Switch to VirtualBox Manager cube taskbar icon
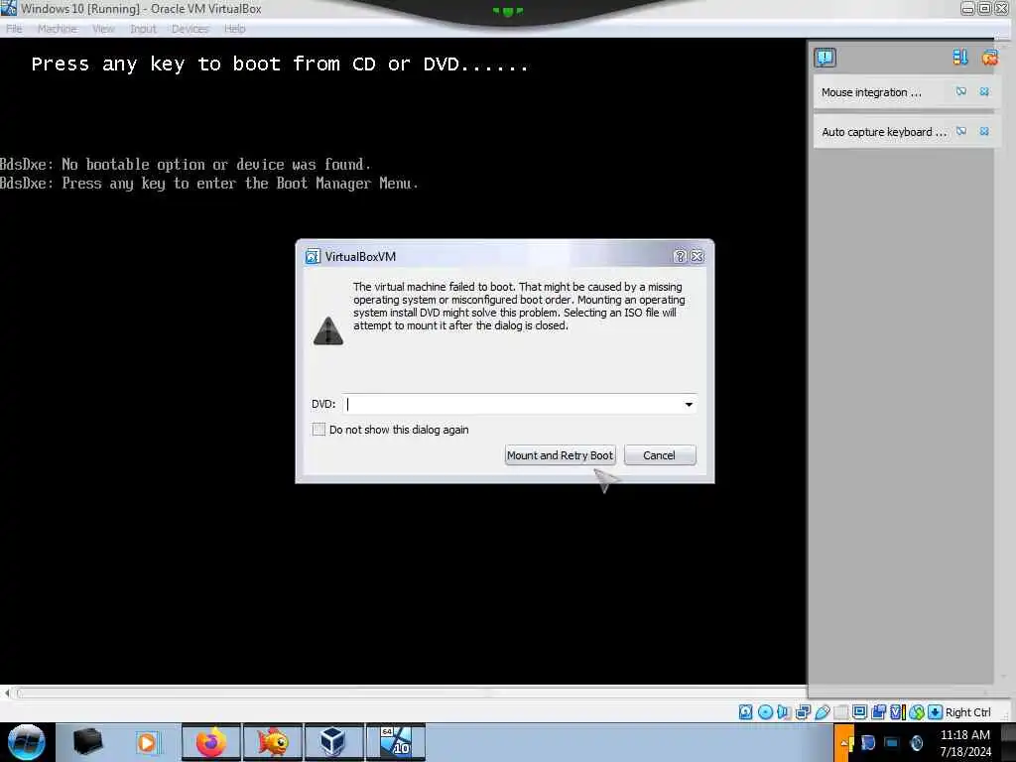This screenshot has height=762, width=1016. [333, 742]
